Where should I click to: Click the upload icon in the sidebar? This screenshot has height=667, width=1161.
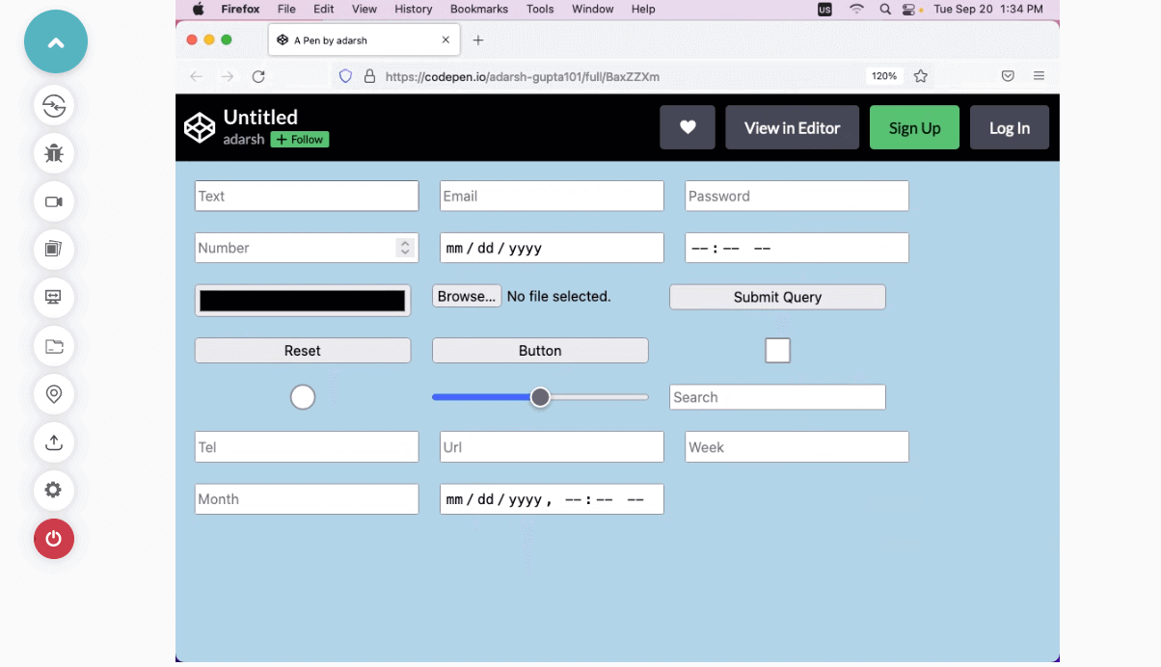pos(53,442)
